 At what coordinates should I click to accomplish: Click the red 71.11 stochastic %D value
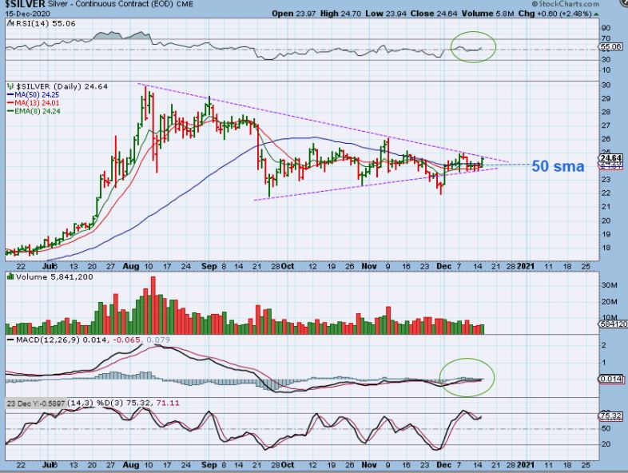168,403
